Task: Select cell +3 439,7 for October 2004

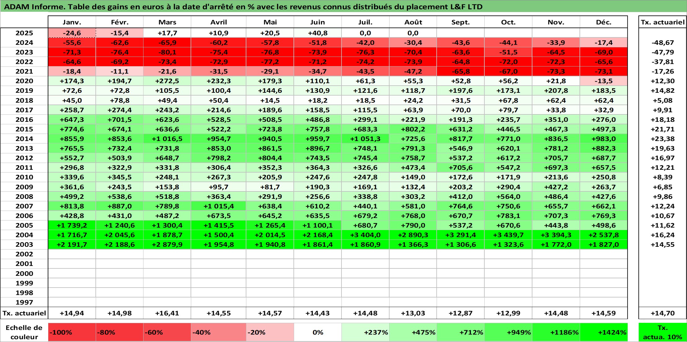Action: pos(508,235)
